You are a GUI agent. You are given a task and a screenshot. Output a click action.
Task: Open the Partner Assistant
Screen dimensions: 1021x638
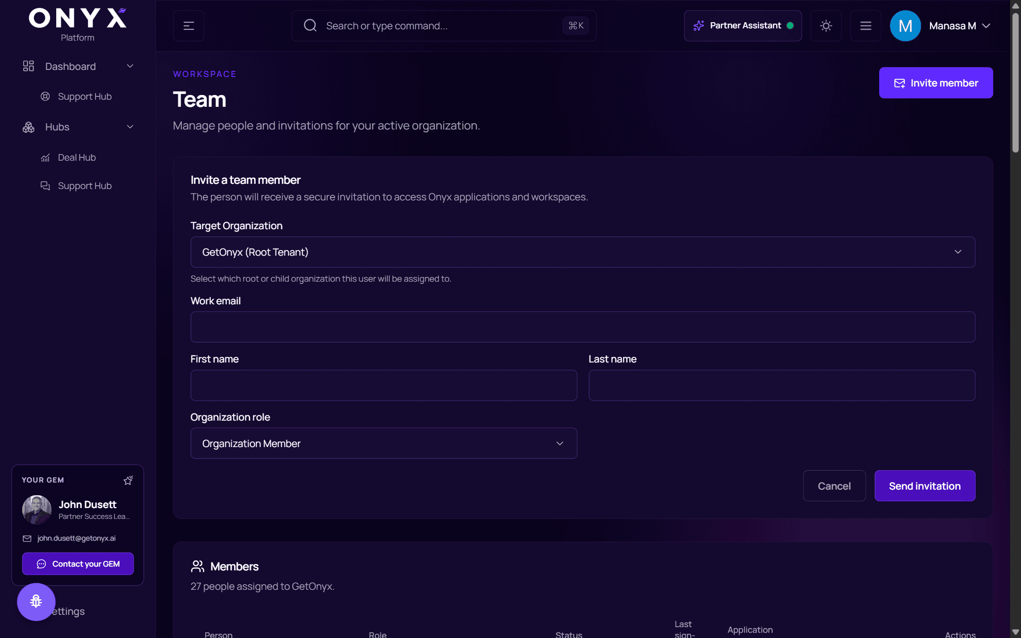tap(743, 26)
